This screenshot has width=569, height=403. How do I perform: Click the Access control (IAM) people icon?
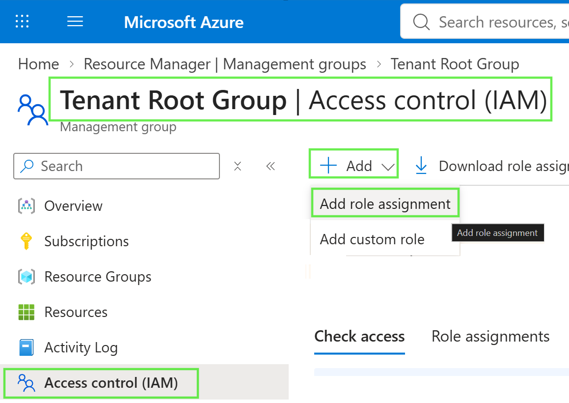(26, 383)
